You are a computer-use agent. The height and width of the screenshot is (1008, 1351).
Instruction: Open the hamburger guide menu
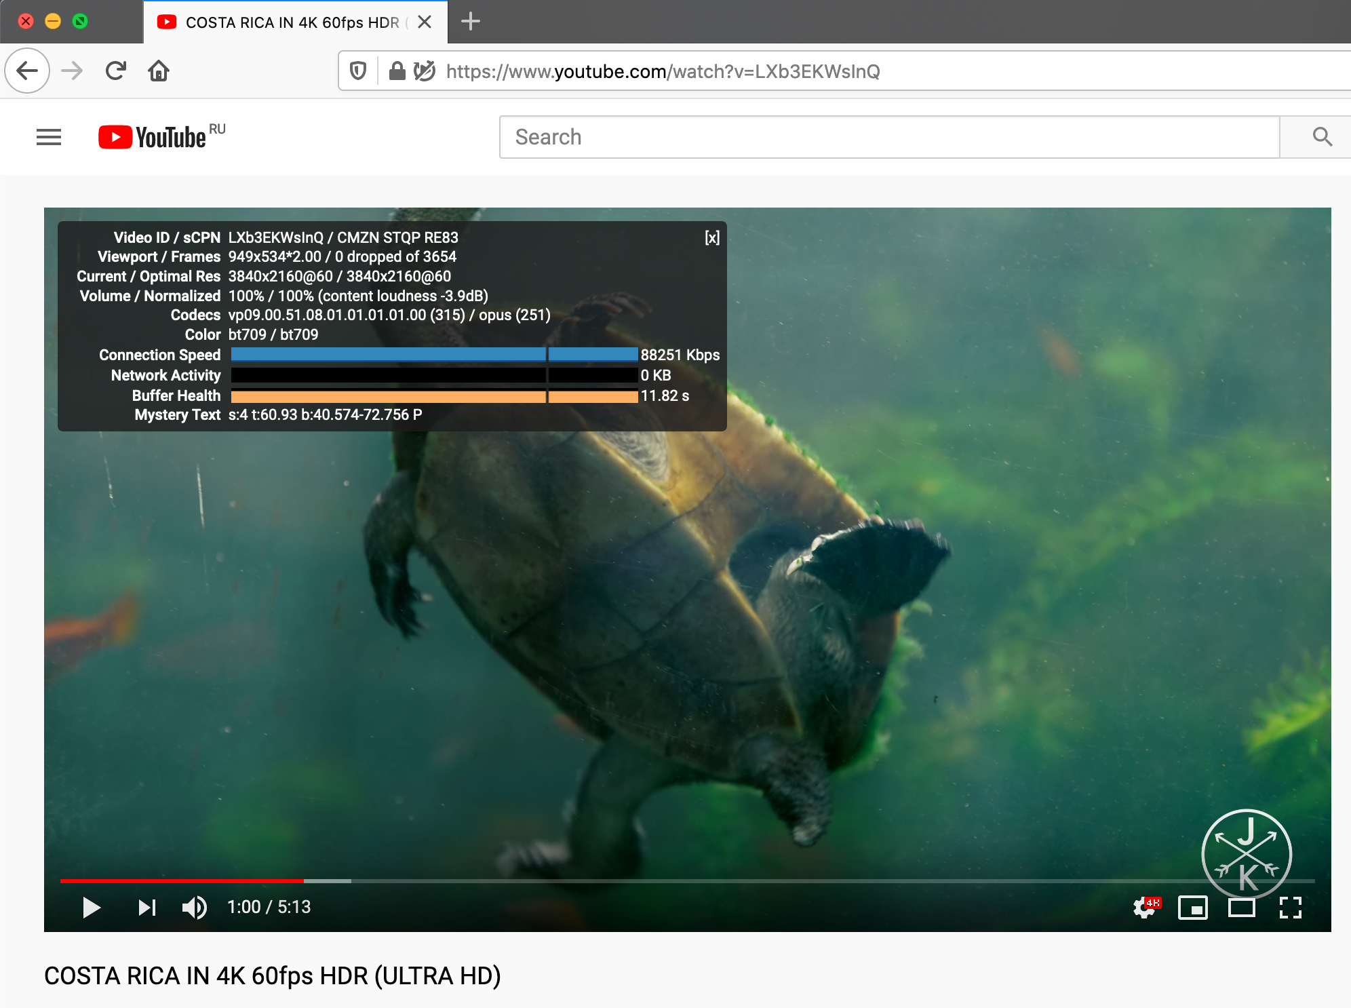coord(48,136)
